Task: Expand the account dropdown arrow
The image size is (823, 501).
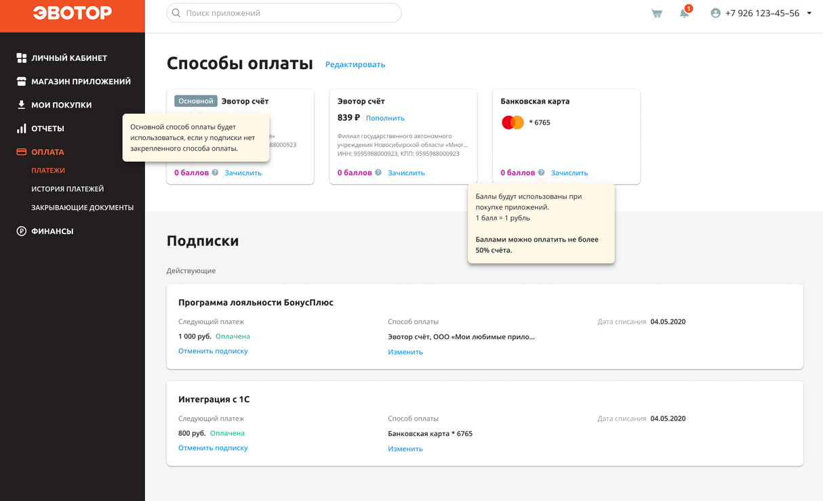Action: click(x=809, y=13)
